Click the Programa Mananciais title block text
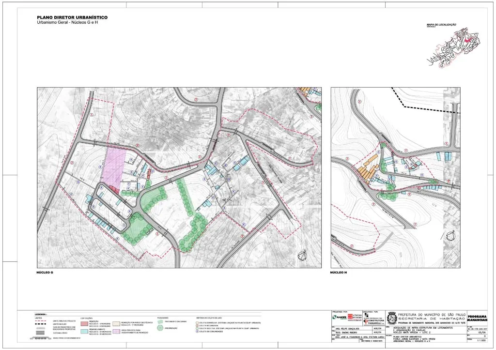 pos(480,318)
